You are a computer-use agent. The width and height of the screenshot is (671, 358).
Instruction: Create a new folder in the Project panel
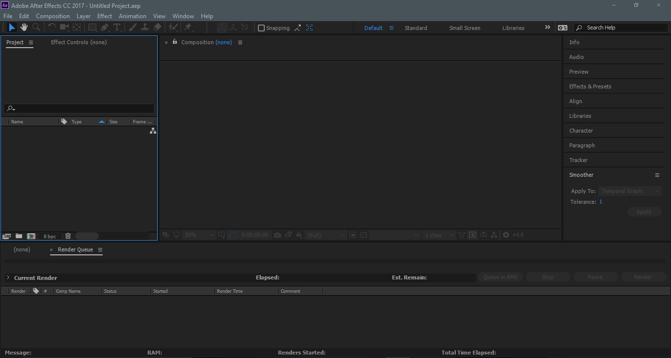point(19,236)
